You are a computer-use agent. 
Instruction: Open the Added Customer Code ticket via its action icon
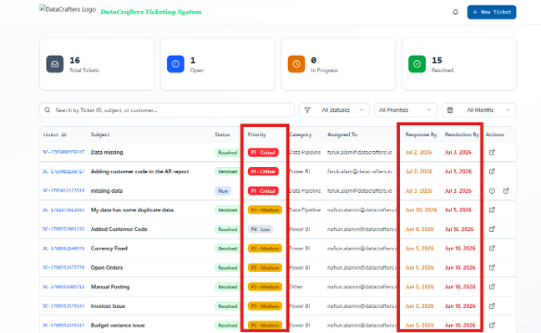click(492, 230)
